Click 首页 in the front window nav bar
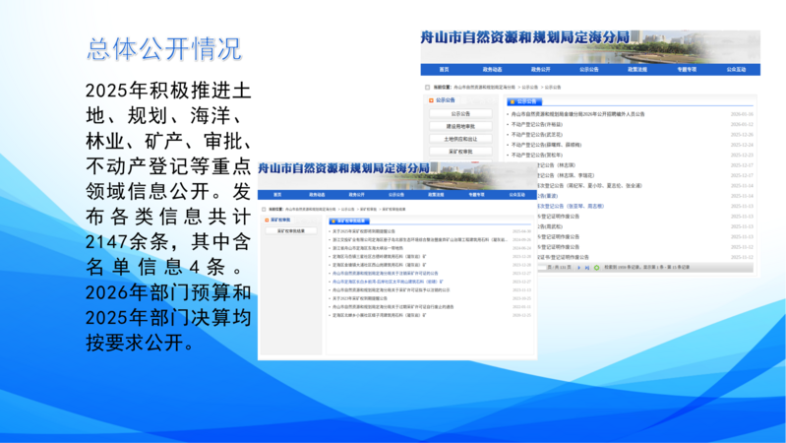Screen dimensions: 786x443 [276, 195]
